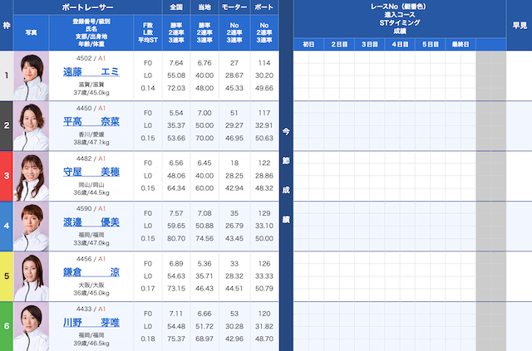The width and height of the screenshot is (532, 351).
Task: Click photo of racer 4433
Action: pos(32,326)
